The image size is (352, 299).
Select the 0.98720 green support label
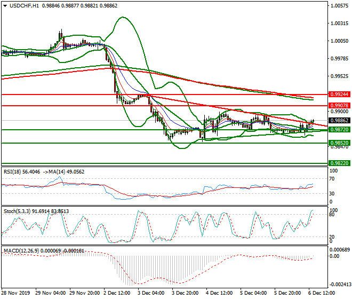click(339, 130)
